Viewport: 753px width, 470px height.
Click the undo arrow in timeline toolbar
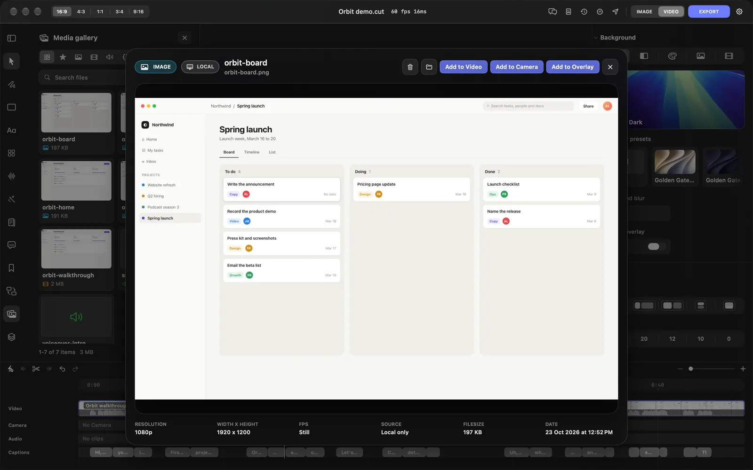point(62,369)
